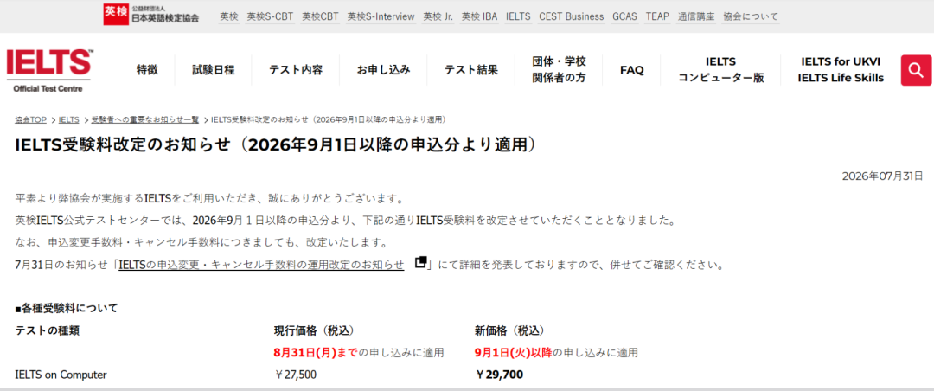Open the 英検S-Interview top bar link
Screen dimensions: 934x391
pos(381,16)
